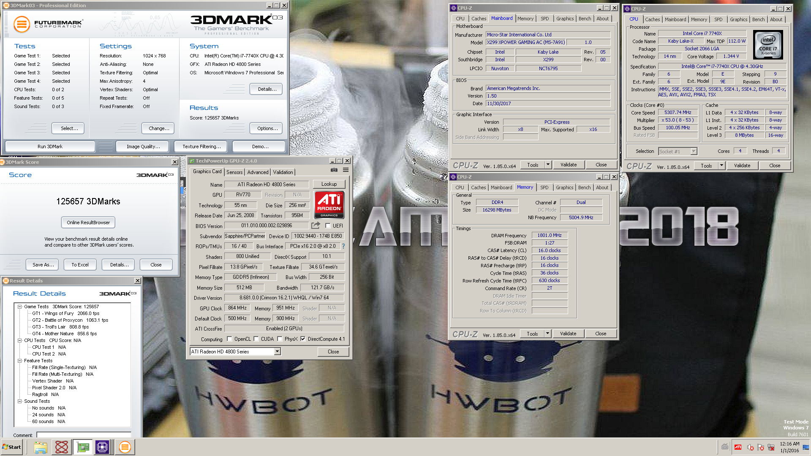Click the volume speaker tray icon

(x=750, y=447)
